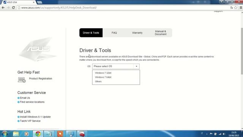Click the page vertical scrollbar thumb
The height and width of the screenshot is (137, 243).
tap(242, 51)
